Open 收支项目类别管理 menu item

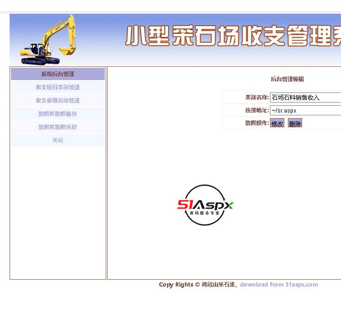58,87
